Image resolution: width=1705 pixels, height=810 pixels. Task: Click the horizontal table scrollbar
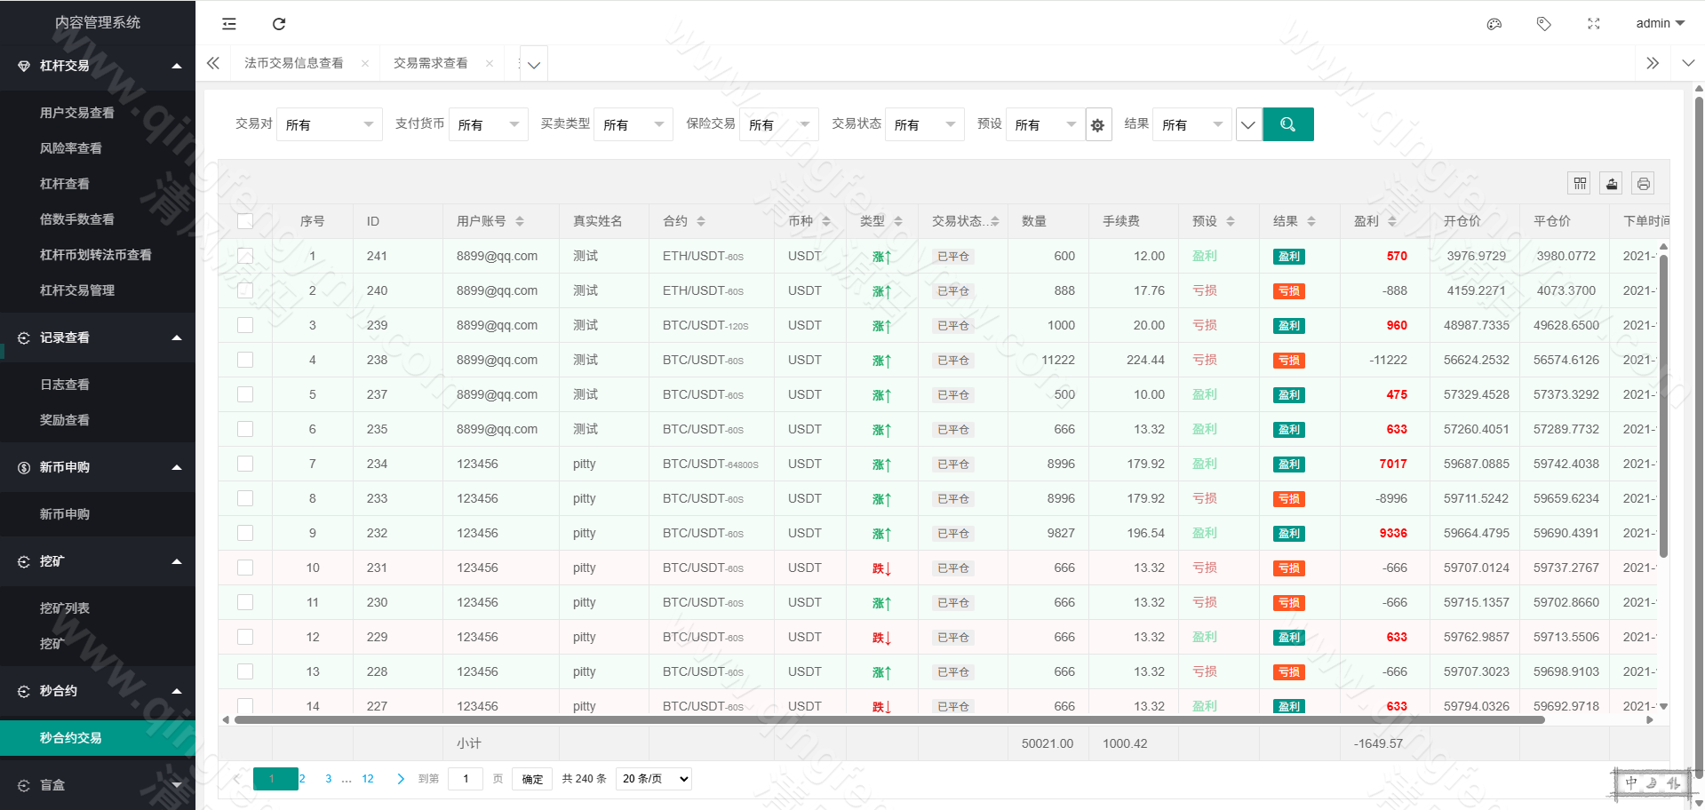pos(889,719)
